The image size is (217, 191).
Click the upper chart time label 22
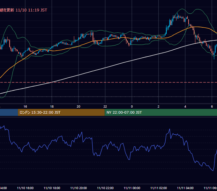(105, 107)
